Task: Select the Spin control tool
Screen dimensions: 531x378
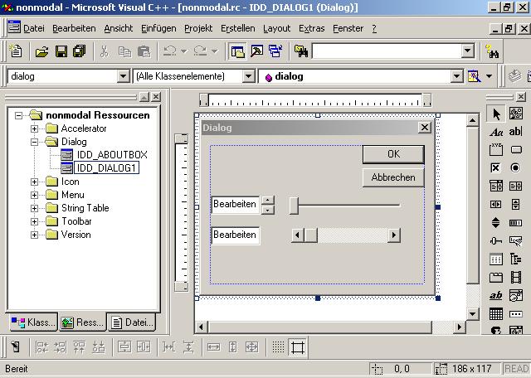Action: 496,222
